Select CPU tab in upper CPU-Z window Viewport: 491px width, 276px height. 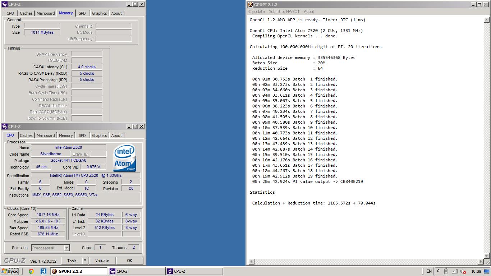point(10,13)
